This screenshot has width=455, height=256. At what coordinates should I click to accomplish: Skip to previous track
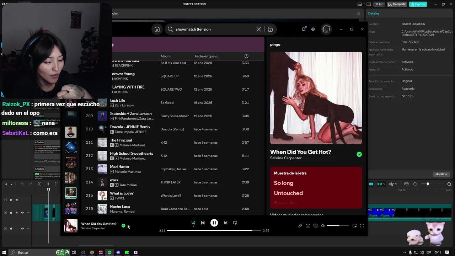[203, 223]
